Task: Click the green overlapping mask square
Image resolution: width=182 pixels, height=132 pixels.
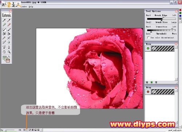Action: click(5, 58)
